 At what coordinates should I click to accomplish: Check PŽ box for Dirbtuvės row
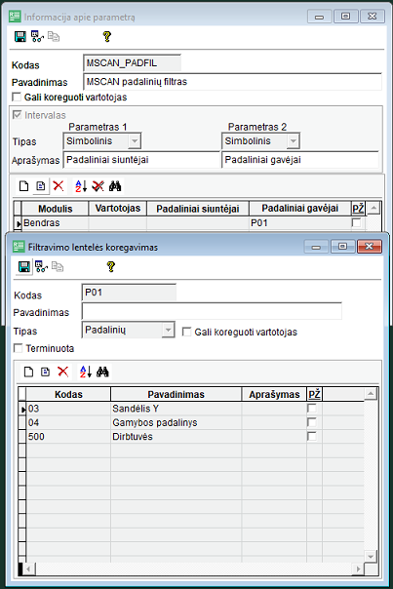click(312, 436)
